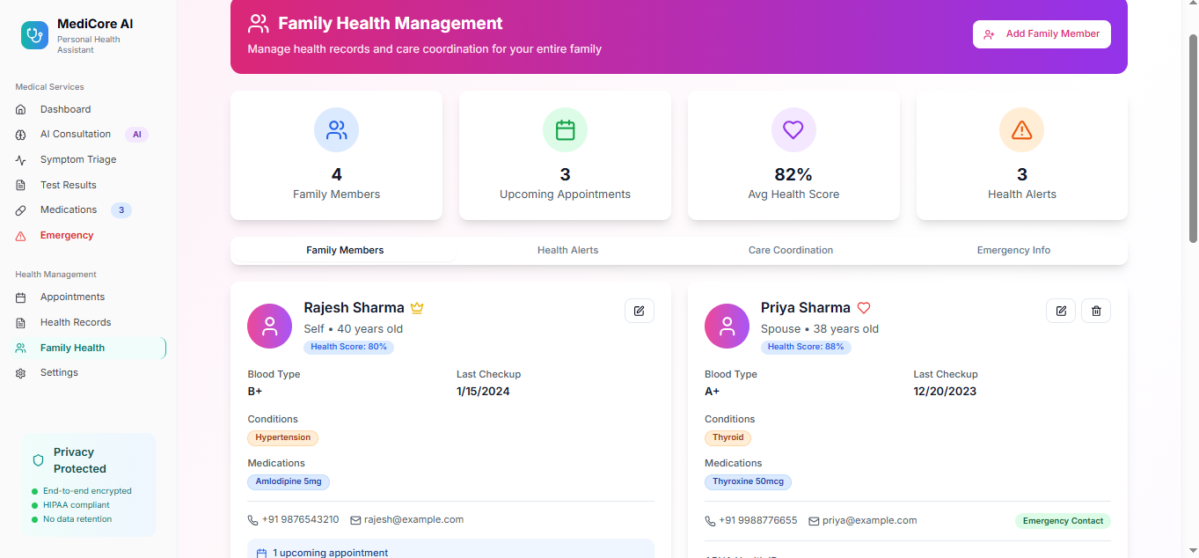Click the Emergency warning triangle icon

(21, 236)
